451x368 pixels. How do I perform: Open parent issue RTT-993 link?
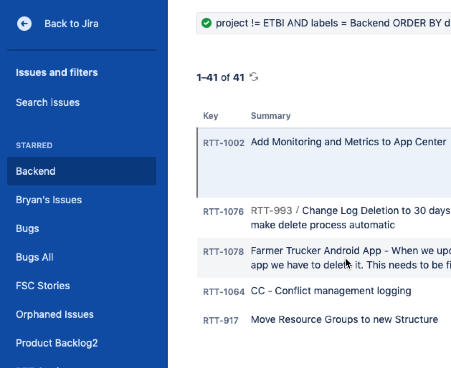click(271, 210)
